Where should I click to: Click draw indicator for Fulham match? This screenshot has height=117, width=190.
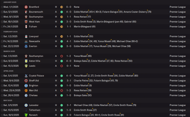coord(61,27)
